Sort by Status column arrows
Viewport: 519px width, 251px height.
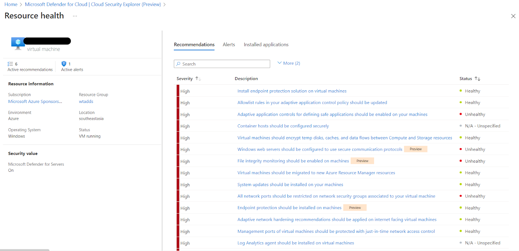click(477, 79)
